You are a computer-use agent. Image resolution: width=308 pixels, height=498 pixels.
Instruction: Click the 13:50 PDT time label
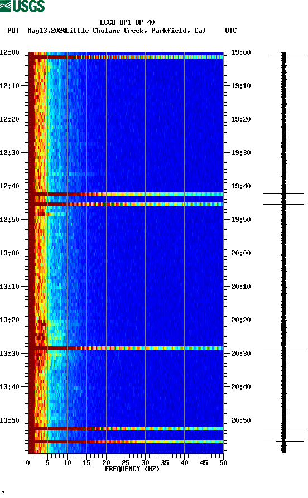click(x=9, y=420)
